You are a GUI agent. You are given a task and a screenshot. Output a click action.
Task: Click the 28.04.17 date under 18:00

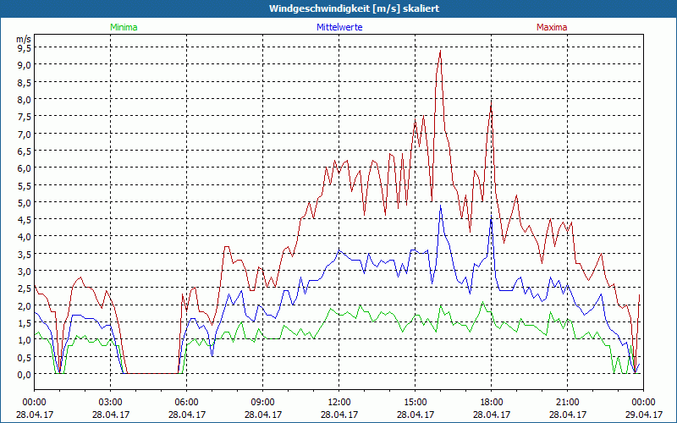(x=492, y=415)
